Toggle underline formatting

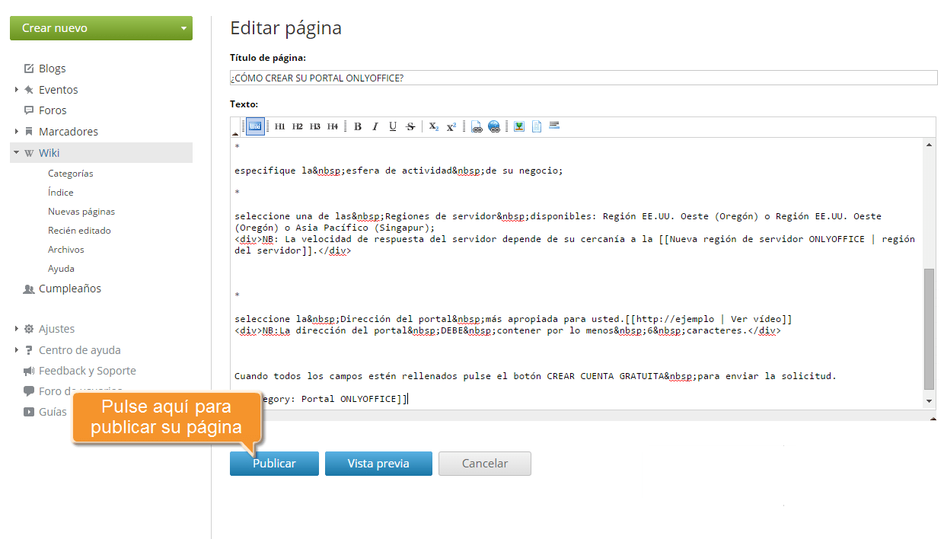click(393, 126)
